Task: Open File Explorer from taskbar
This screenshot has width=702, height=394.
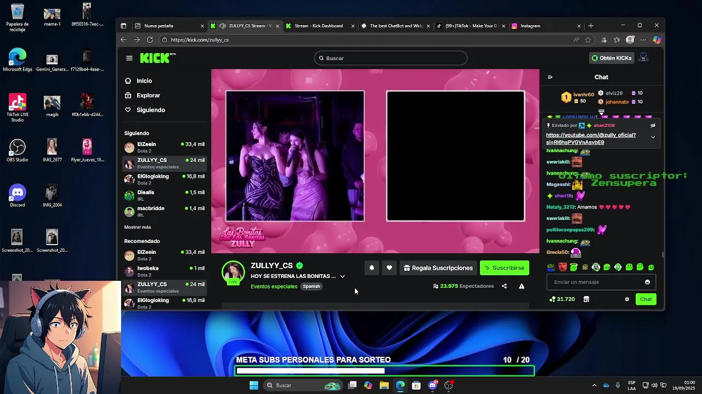Action: [x=384, y=385]
